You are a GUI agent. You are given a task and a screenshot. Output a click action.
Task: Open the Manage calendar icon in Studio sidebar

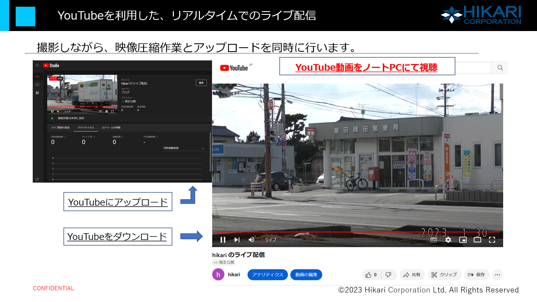pos(37,93)
